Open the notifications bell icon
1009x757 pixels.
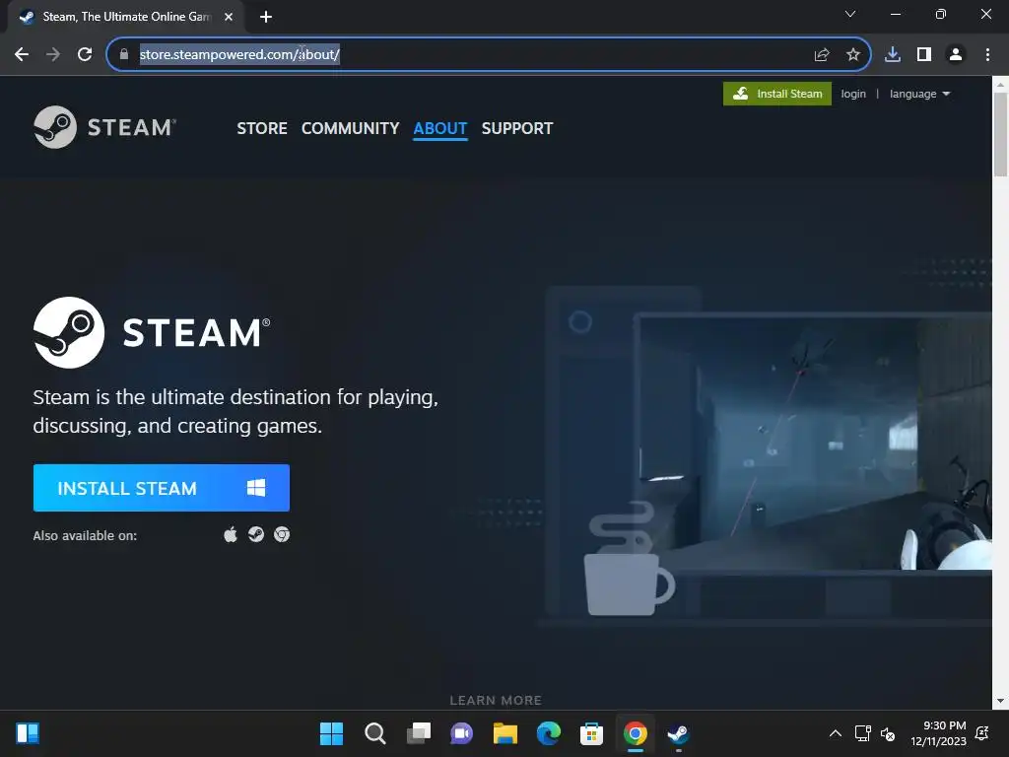click(x=982, y=733)
